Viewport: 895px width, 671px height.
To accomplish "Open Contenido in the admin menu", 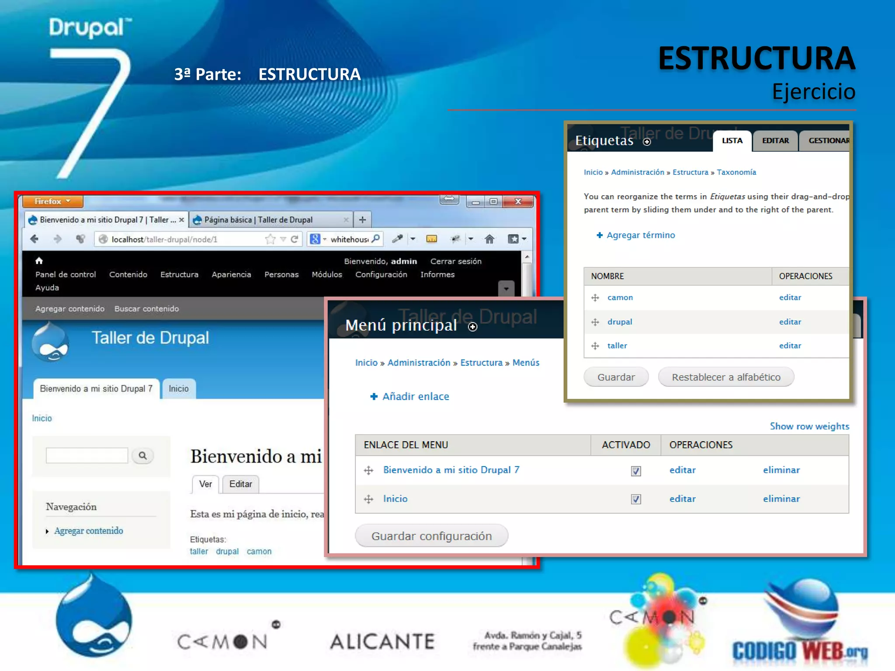I will pos(128,274).
